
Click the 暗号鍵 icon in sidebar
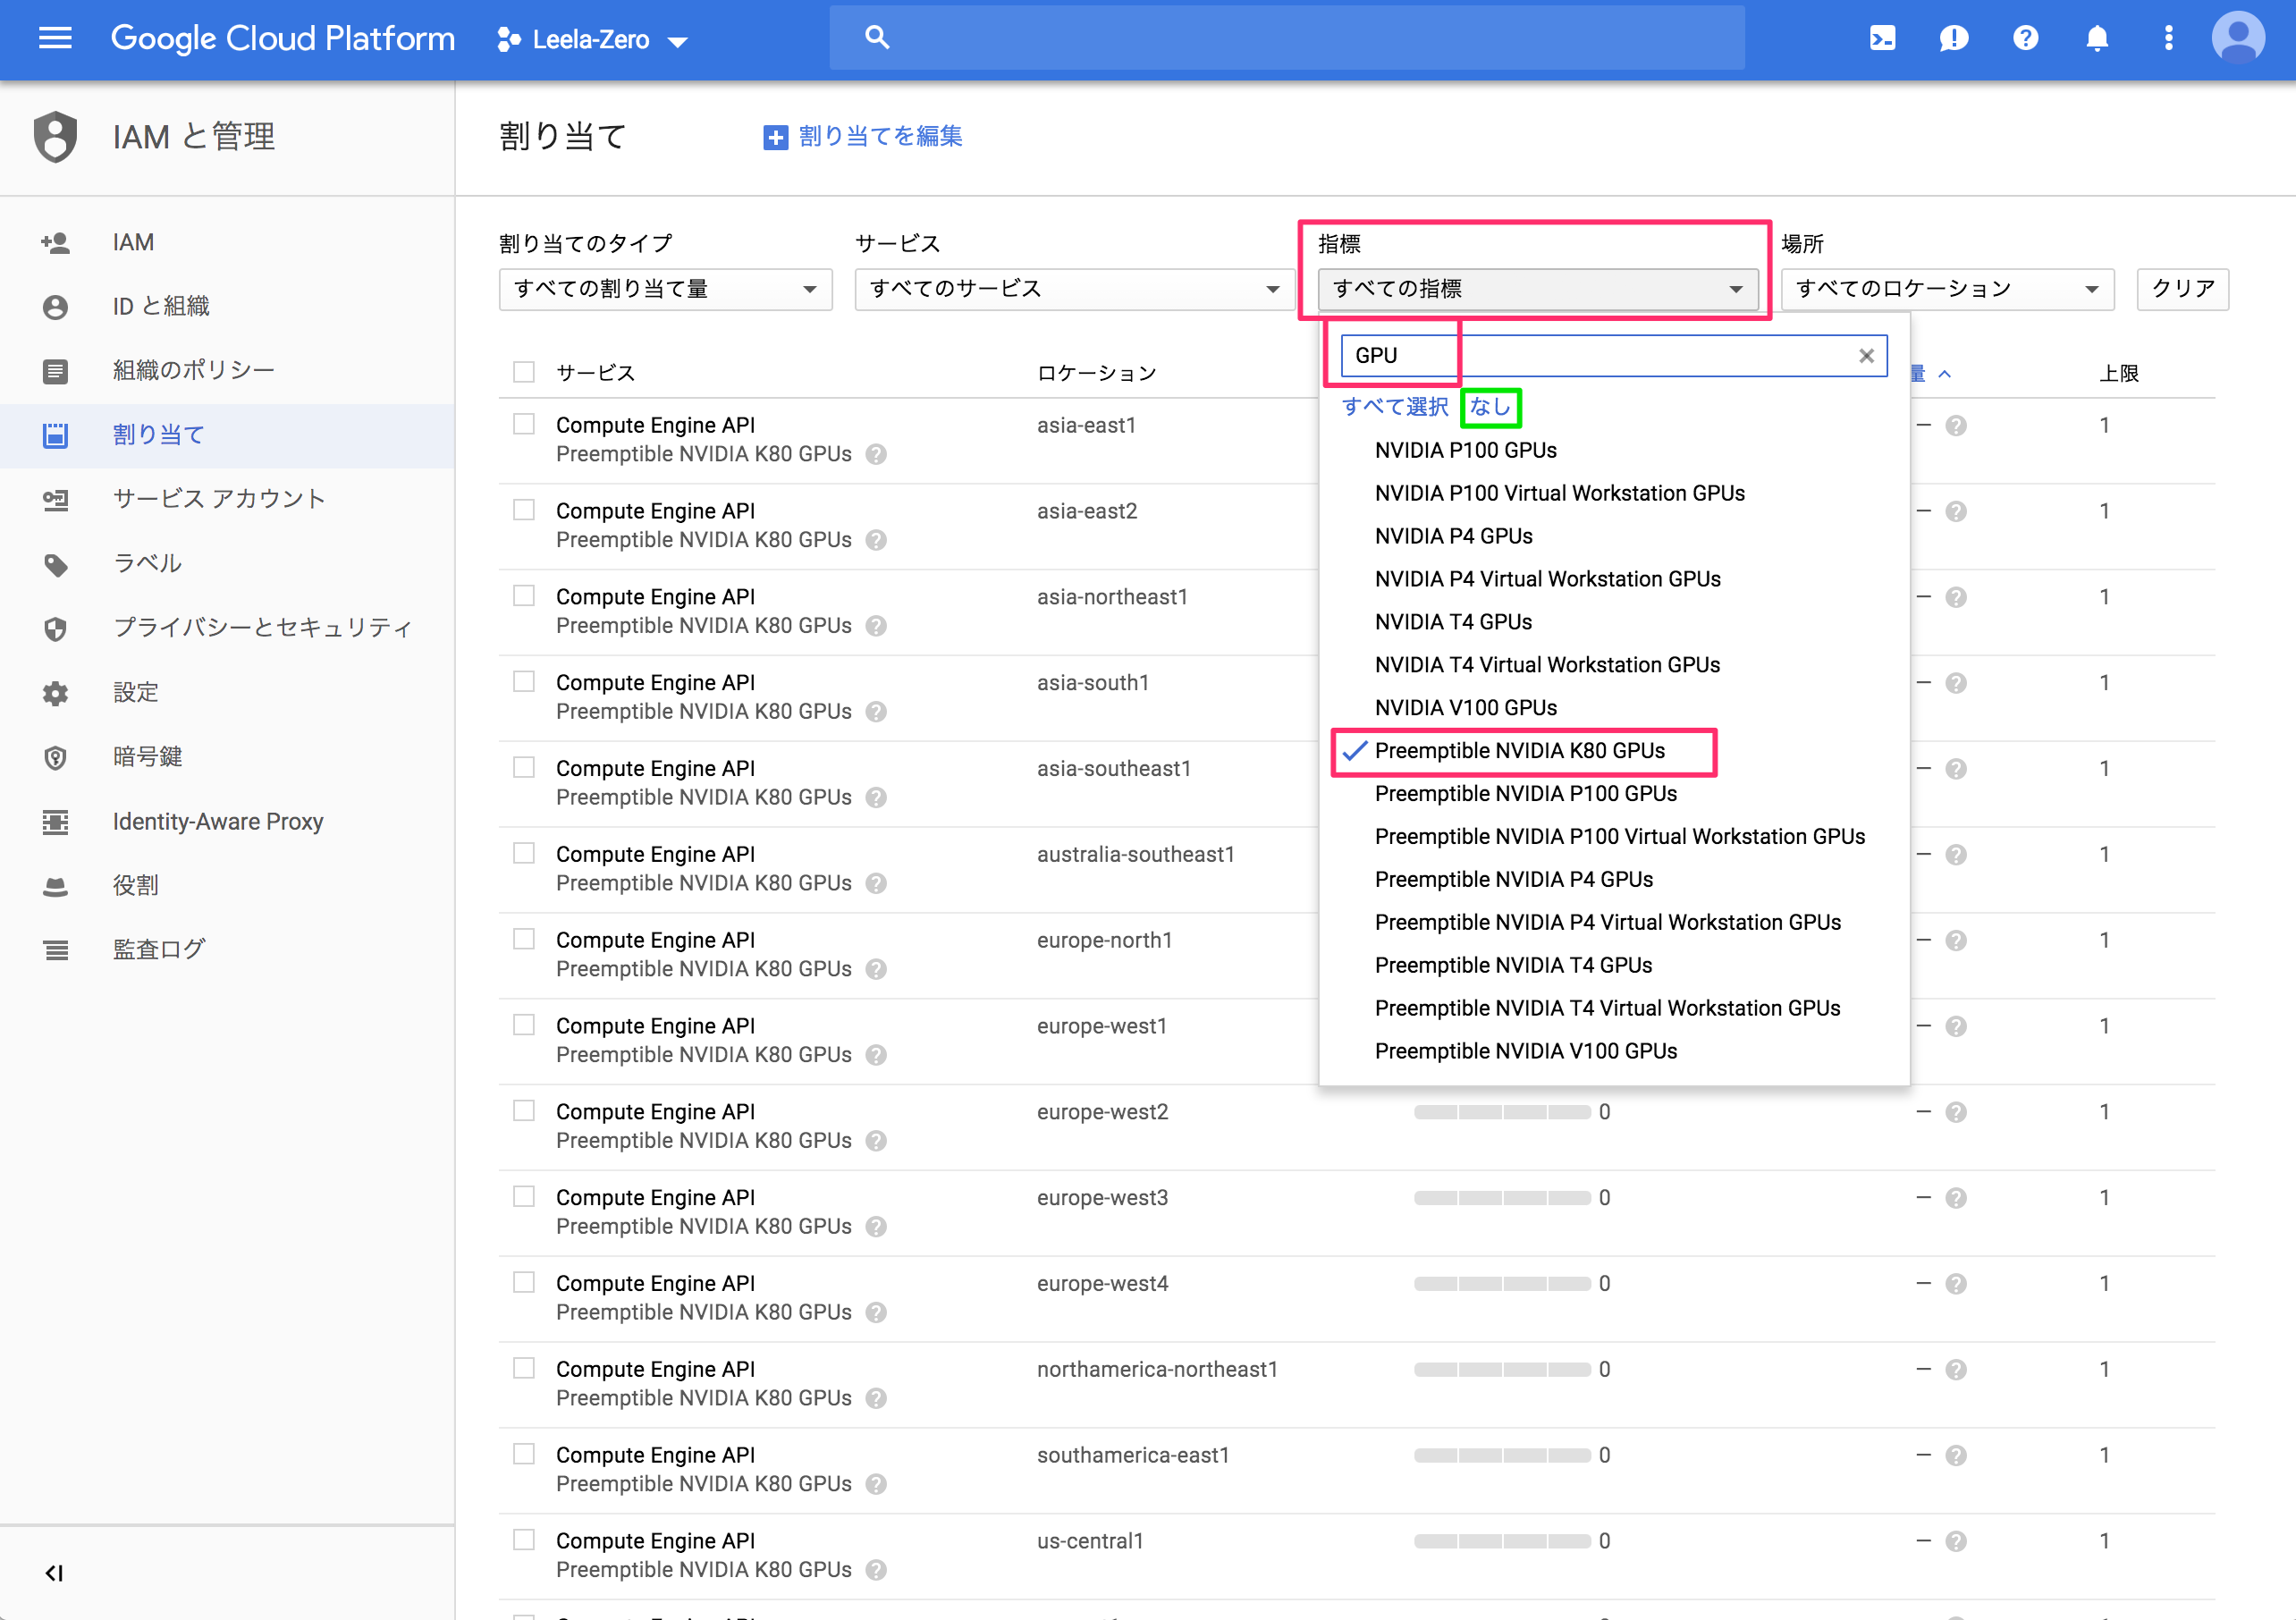coord(51,755)
